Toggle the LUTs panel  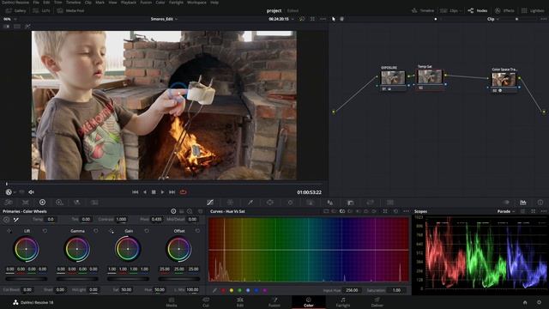[x=41, y=10]
